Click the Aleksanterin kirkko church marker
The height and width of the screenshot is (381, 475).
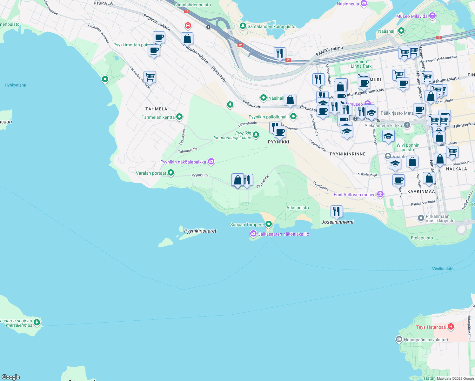coord(406,125)
